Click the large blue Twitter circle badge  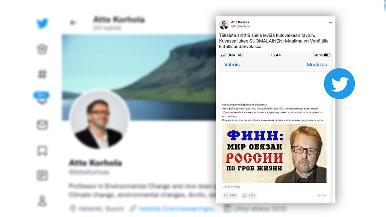click(339, 83)
